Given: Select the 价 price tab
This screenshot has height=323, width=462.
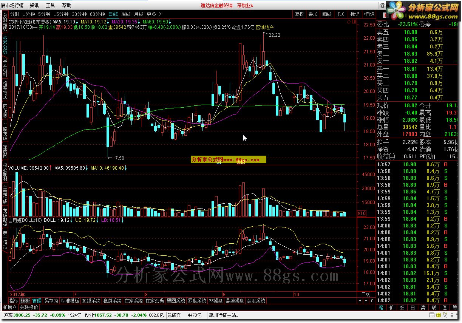Looking at the screenshot, I should (x=392, y=308).
